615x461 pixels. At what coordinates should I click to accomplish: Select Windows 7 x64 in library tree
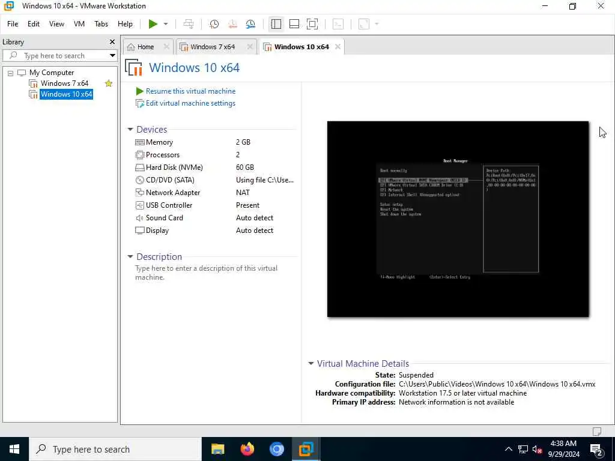tap(64, 83)
